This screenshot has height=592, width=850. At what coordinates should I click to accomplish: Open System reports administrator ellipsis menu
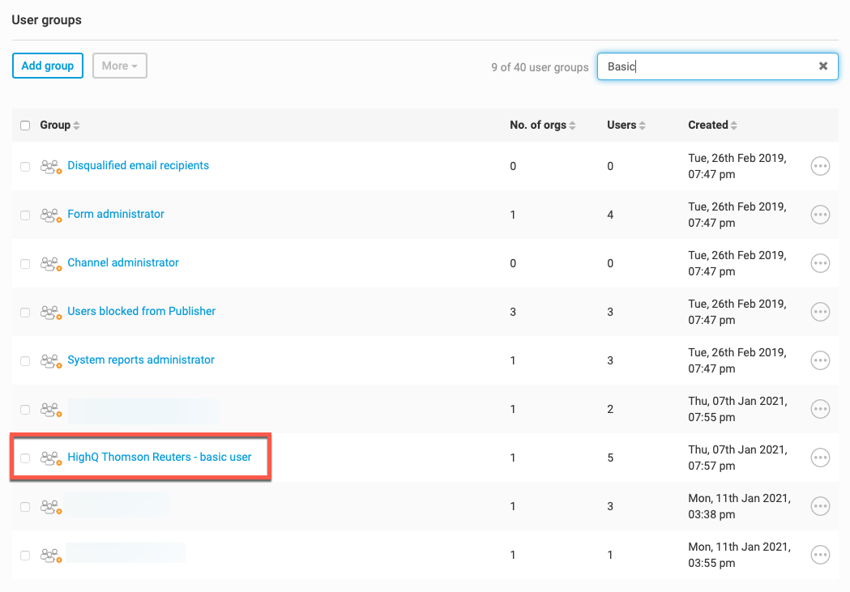click(x=820, y=360)
